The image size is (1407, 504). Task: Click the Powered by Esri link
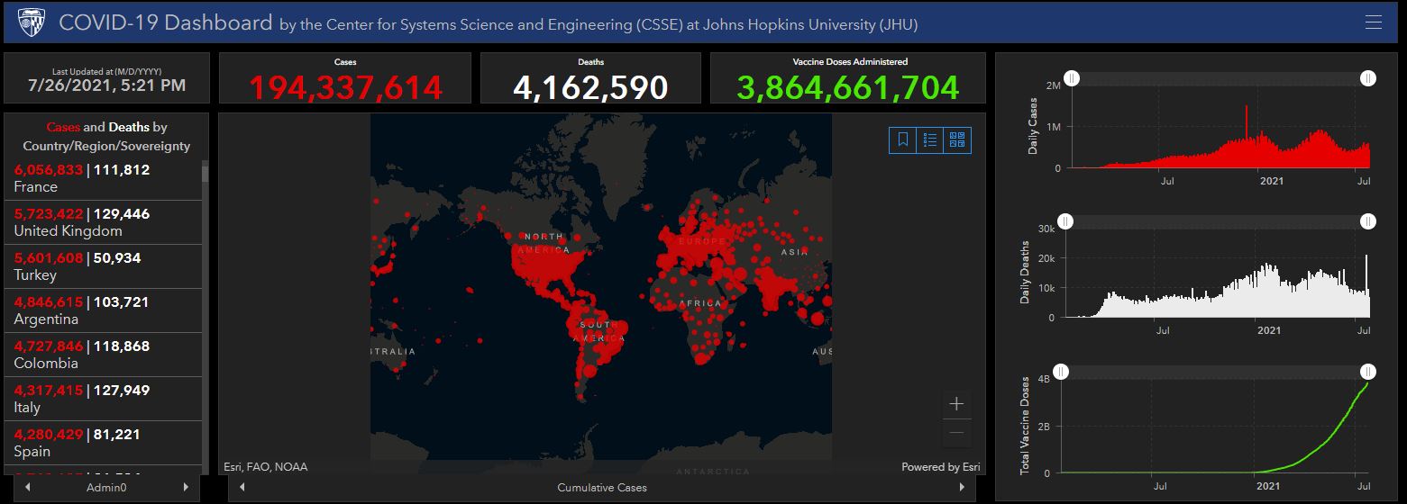(x=940, y=467)
